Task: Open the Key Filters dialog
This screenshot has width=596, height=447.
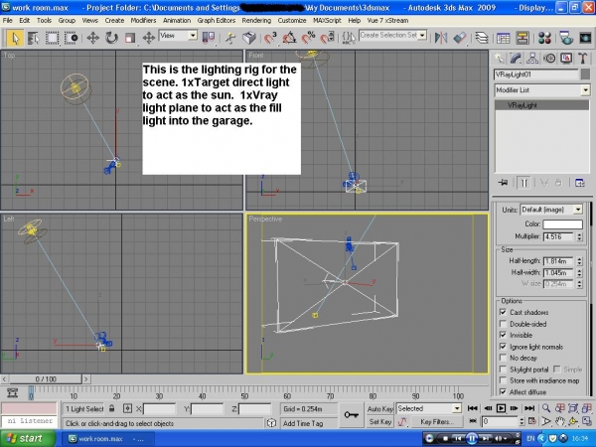Action: [437, 422]
